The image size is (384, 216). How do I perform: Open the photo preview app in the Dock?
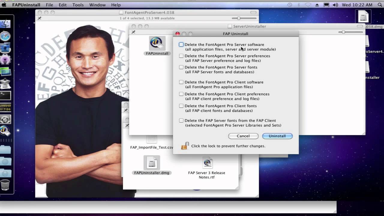[x=5, y=72]
